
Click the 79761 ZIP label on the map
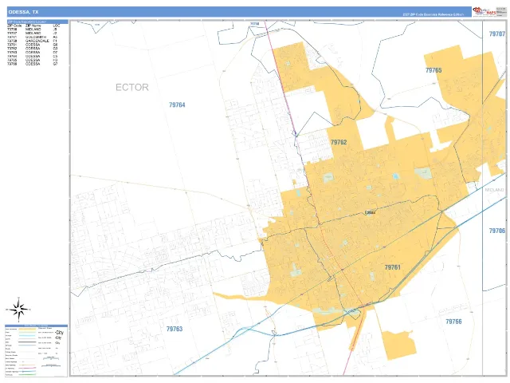click(x=393, y=267)
